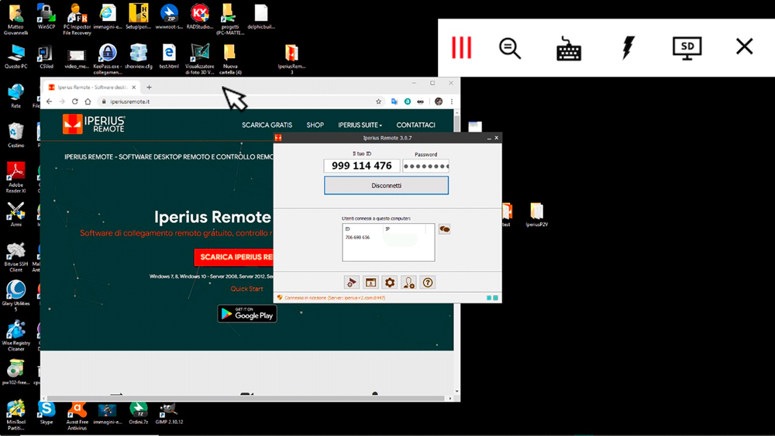The width and height of the screenshot is (775, 436).
Task: Click the window icon with an upward arrow in Iperius Remote
Action: (370, 283)
